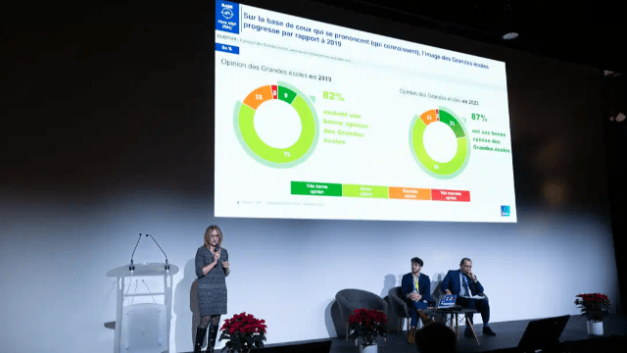Click the laptop on the stage table

[x=447, y=302]
